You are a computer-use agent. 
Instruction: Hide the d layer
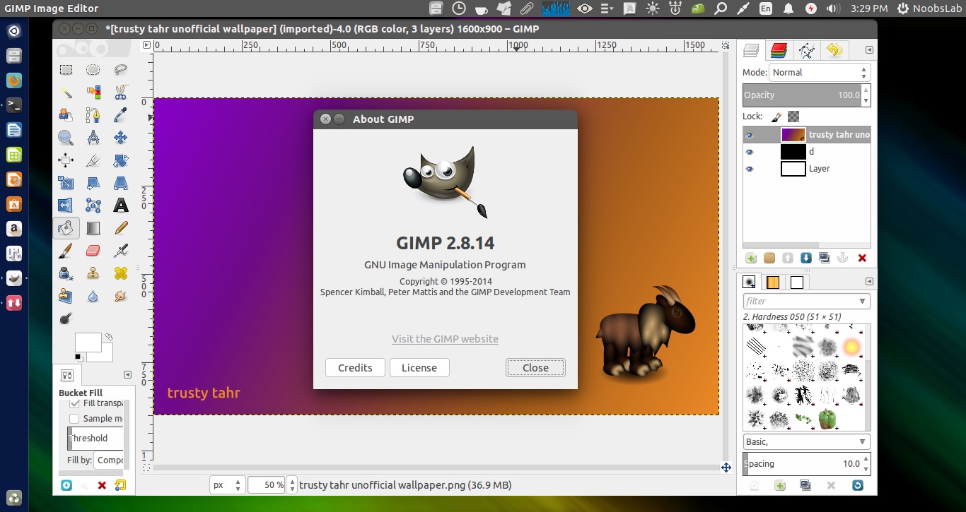click(750, 151)
